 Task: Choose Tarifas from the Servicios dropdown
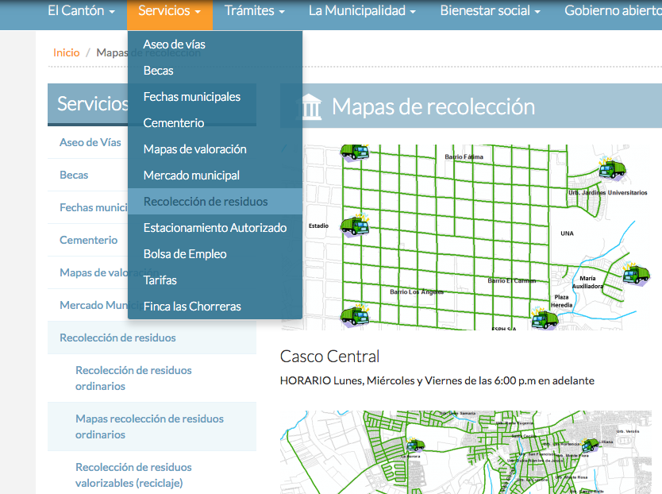[160, 280]
